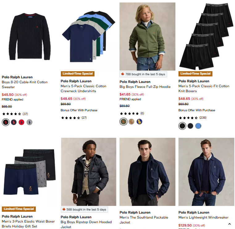
Task: Choose the red swatch for Cable-Knit Sweater
Action: coord(21,122)
